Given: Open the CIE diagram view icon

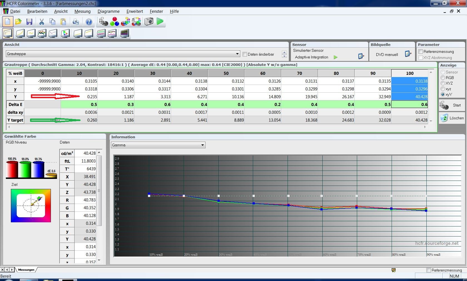Looking at the screenshot, I should 65,33.
